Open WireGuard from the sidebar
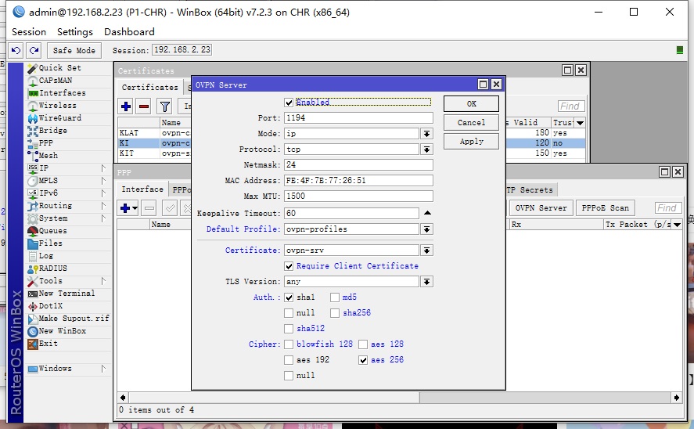The width and height of the screenshot is (694, 429). pos(59,118)
